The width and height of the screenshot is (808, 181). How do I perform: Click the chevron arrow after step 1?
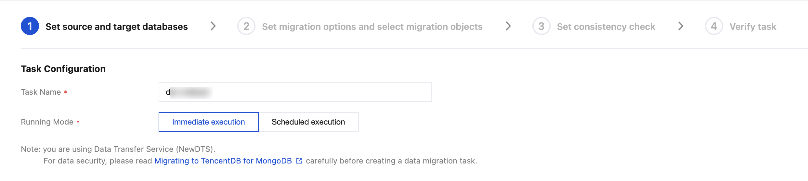pyautogui.click(x=213, y=26)
